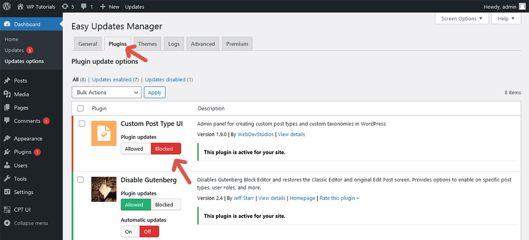Click the Plugins plug icon
This screenshot has width=529, height=240.
pos(7,152)
